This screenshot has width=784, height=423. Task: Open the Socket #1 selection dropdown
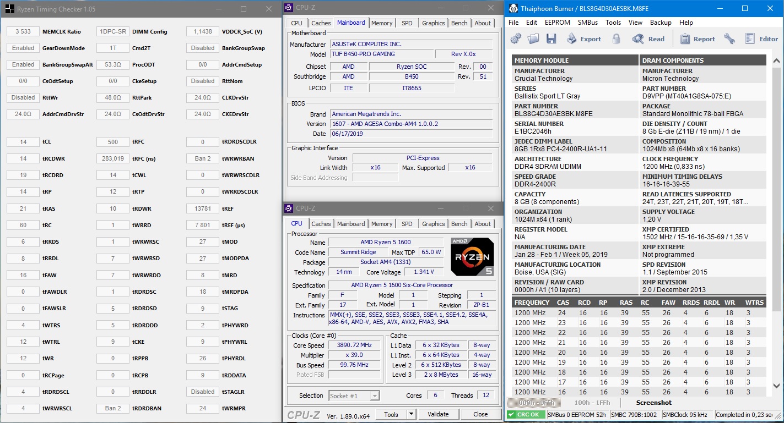354,395
